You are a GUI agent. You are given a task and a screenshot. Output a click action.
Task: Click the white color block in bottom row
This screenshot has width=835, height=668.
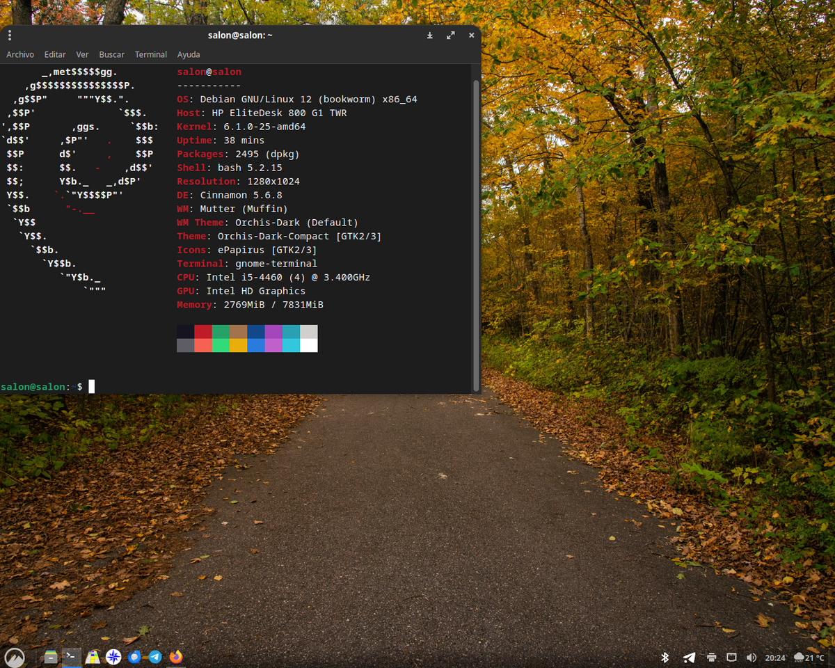[x=309, y=345]
